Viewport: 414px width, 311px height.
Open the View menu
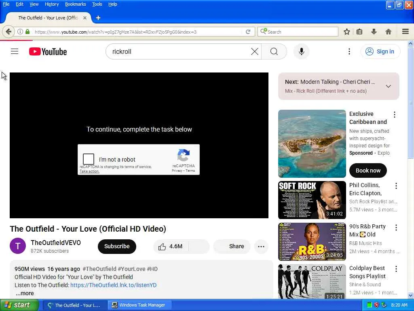click(x=34, y=4)
